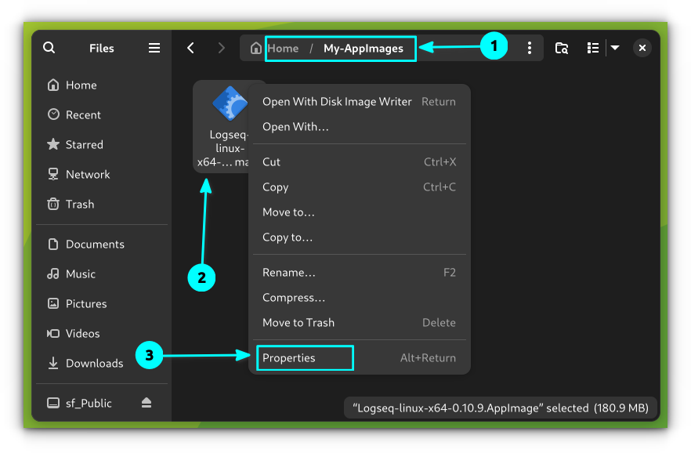Open Downloads in the sidebar

pyautogui.click(x=94, y=363)
